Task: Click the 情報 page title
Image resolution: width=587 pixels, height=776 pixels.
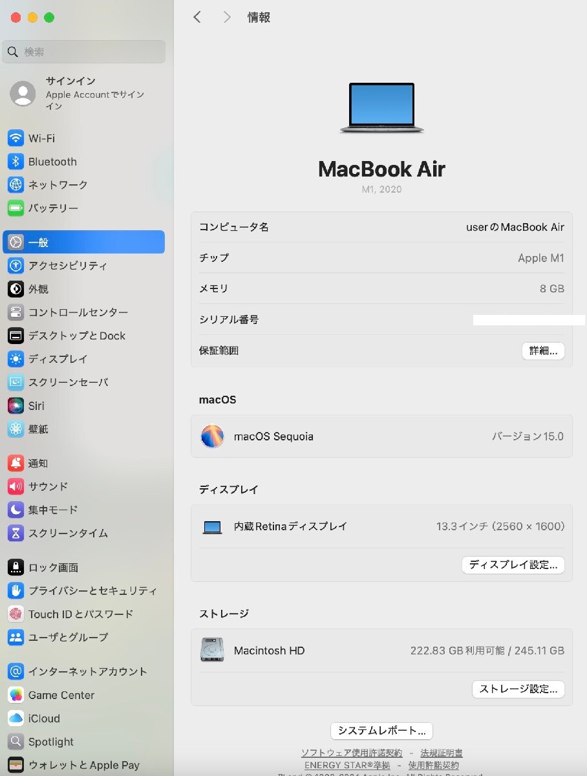Action: (x=259, y=17)
